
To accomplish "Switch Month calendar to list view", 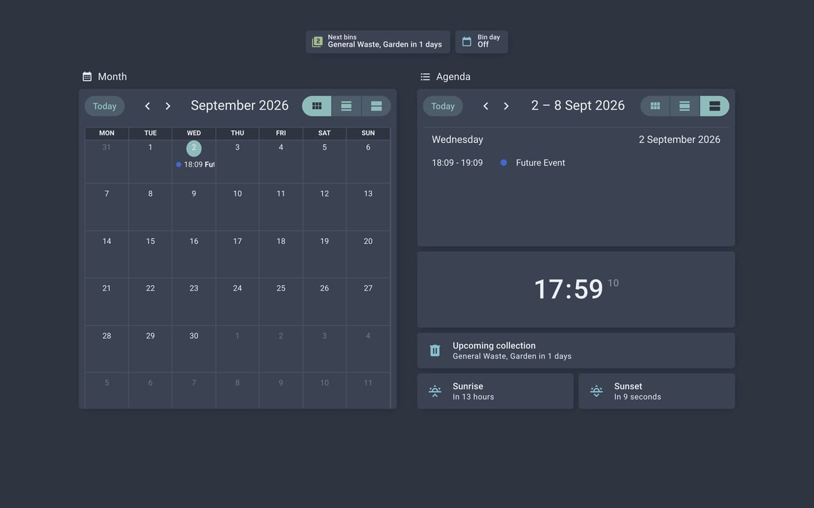I will (x=347, y=106).
